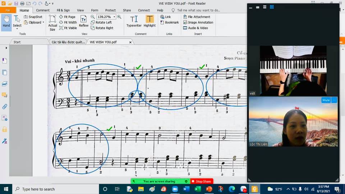Switch to the Fill & Sign tab
Image resolution: width=345 pixels, height=194 pixels.
pos(63,10)
